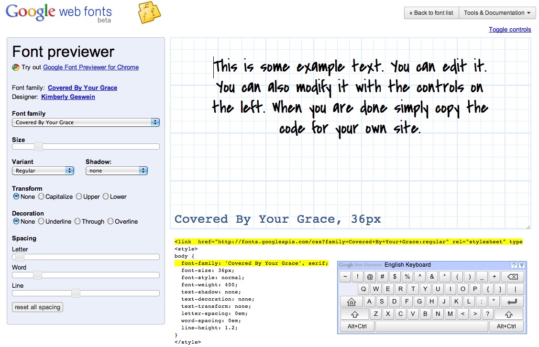Click the keyboard help question mark icon

pos(514,265)
